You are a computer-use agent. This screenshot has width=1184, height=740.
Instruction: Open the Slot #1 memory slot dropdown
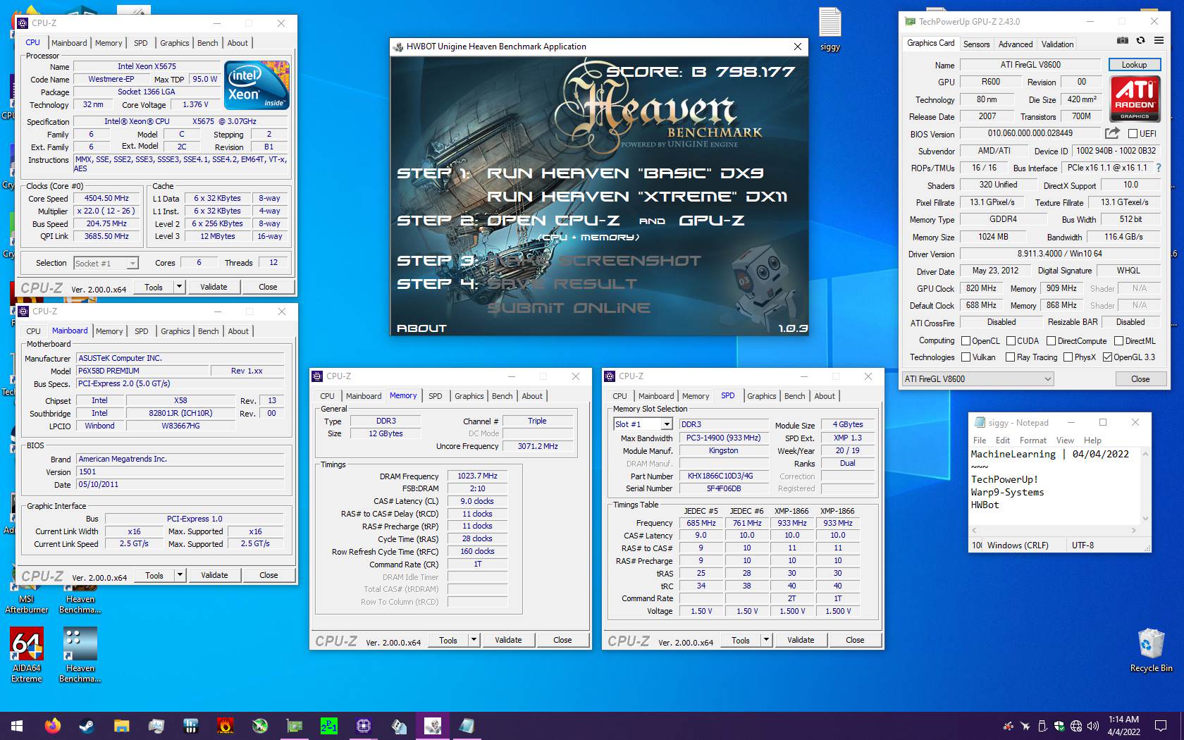[x=643, y=424]
